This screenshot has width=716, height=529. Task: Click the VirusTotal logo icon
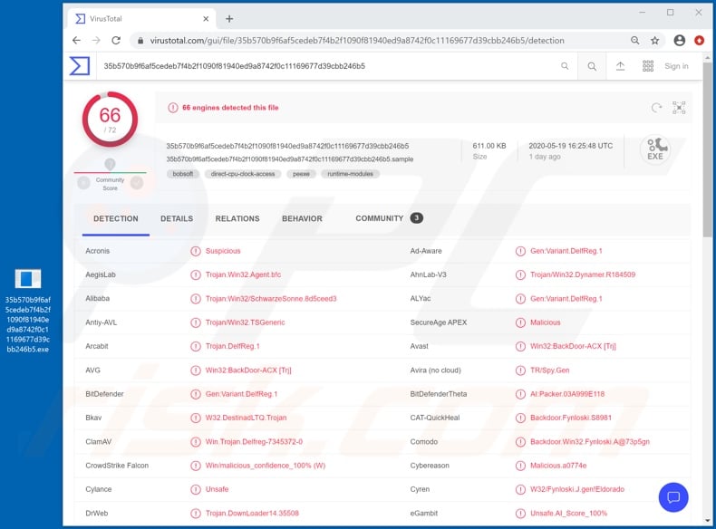coord(80,66)
